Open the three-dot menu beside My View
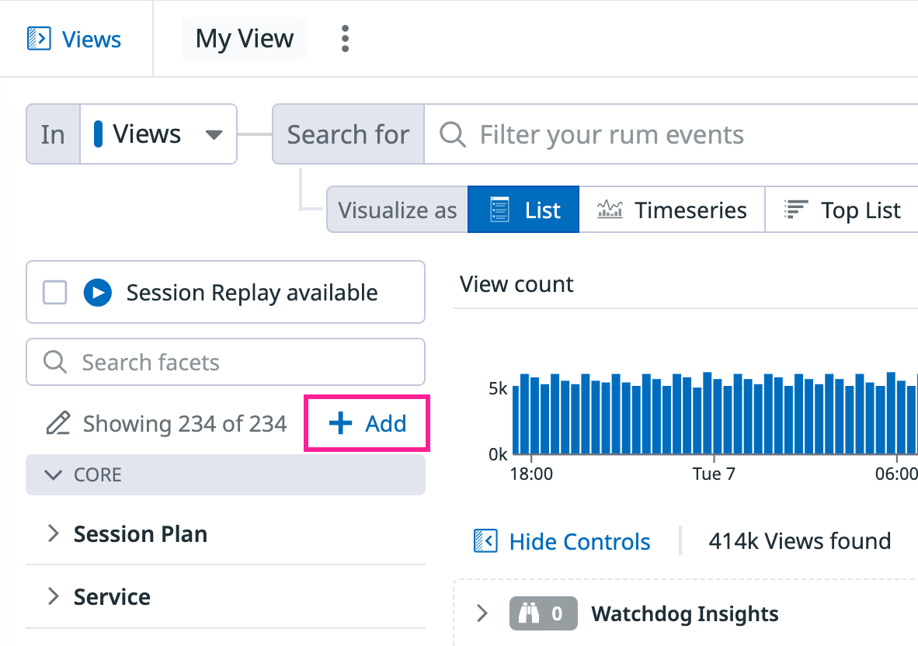The image size is (918, 646). [345, 39]
